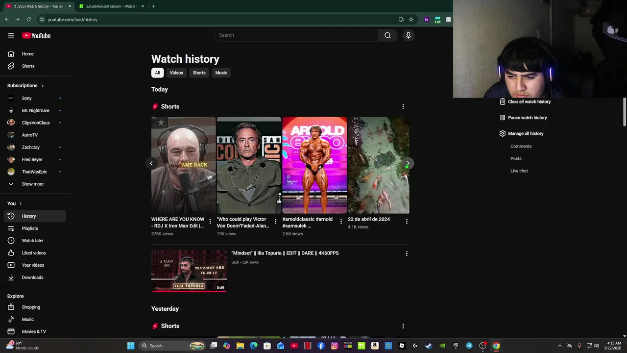Open a new browser tab
Screen dimensions: 627x353
153,6
